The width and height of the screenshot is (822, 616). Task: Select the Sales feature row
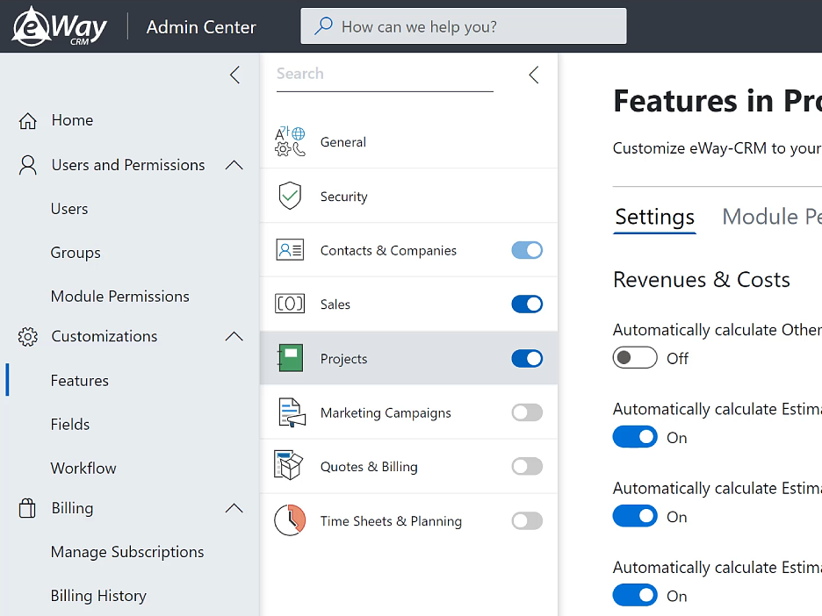(x=409, y=304)
